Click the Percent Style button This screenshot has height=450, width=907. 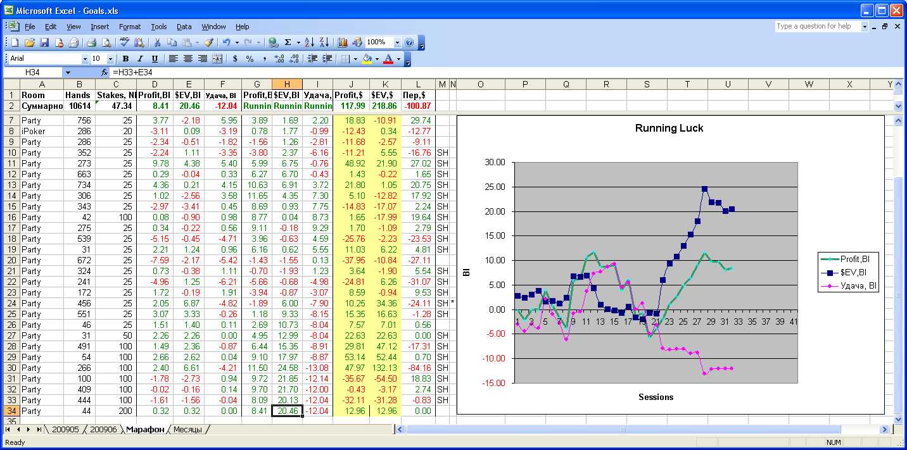tap(250, 59)
